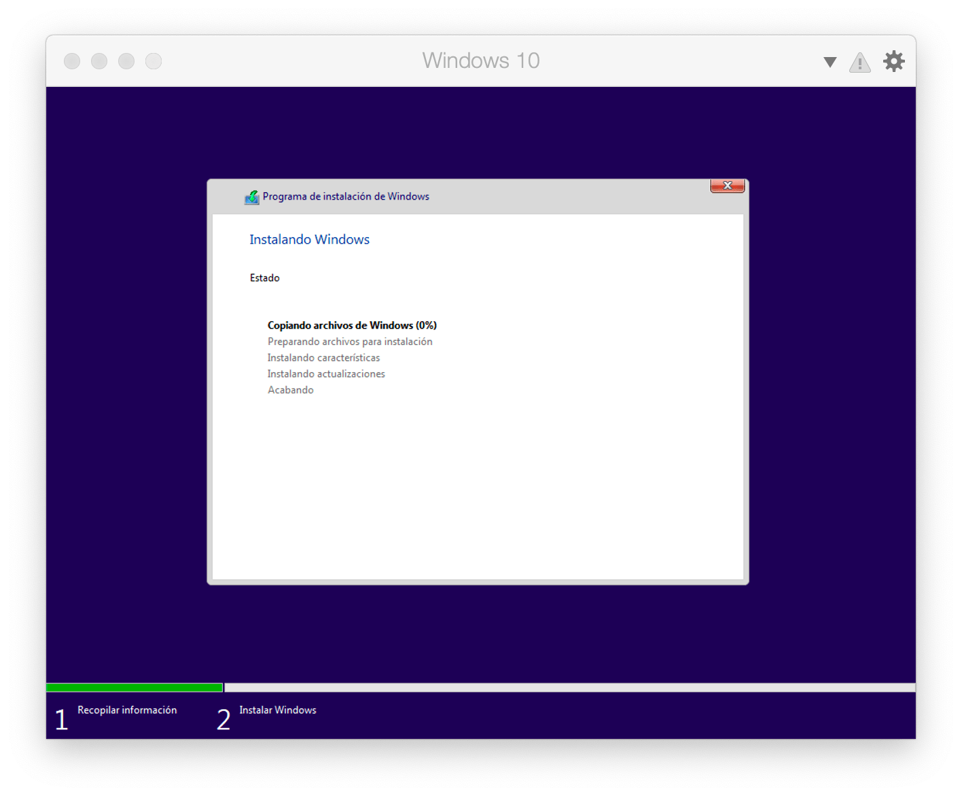Image resolution: width=962 pixels, height=796 pixels.
Task: Click the 'Windows 10' window title
Action: coord(481,60)
